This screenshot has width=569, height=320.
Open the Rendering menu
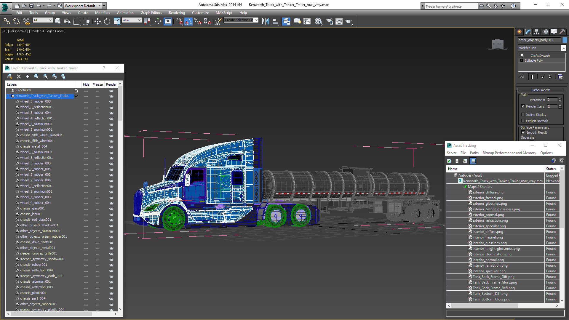click(x=177, y=13)
